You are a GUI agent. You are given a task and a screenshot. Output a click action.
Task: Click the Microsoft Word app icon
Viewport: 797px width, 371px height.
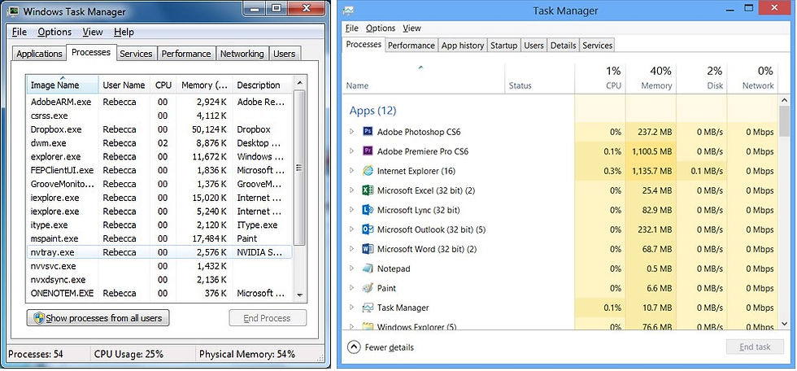pyautogui.click(x=368, y=249)
